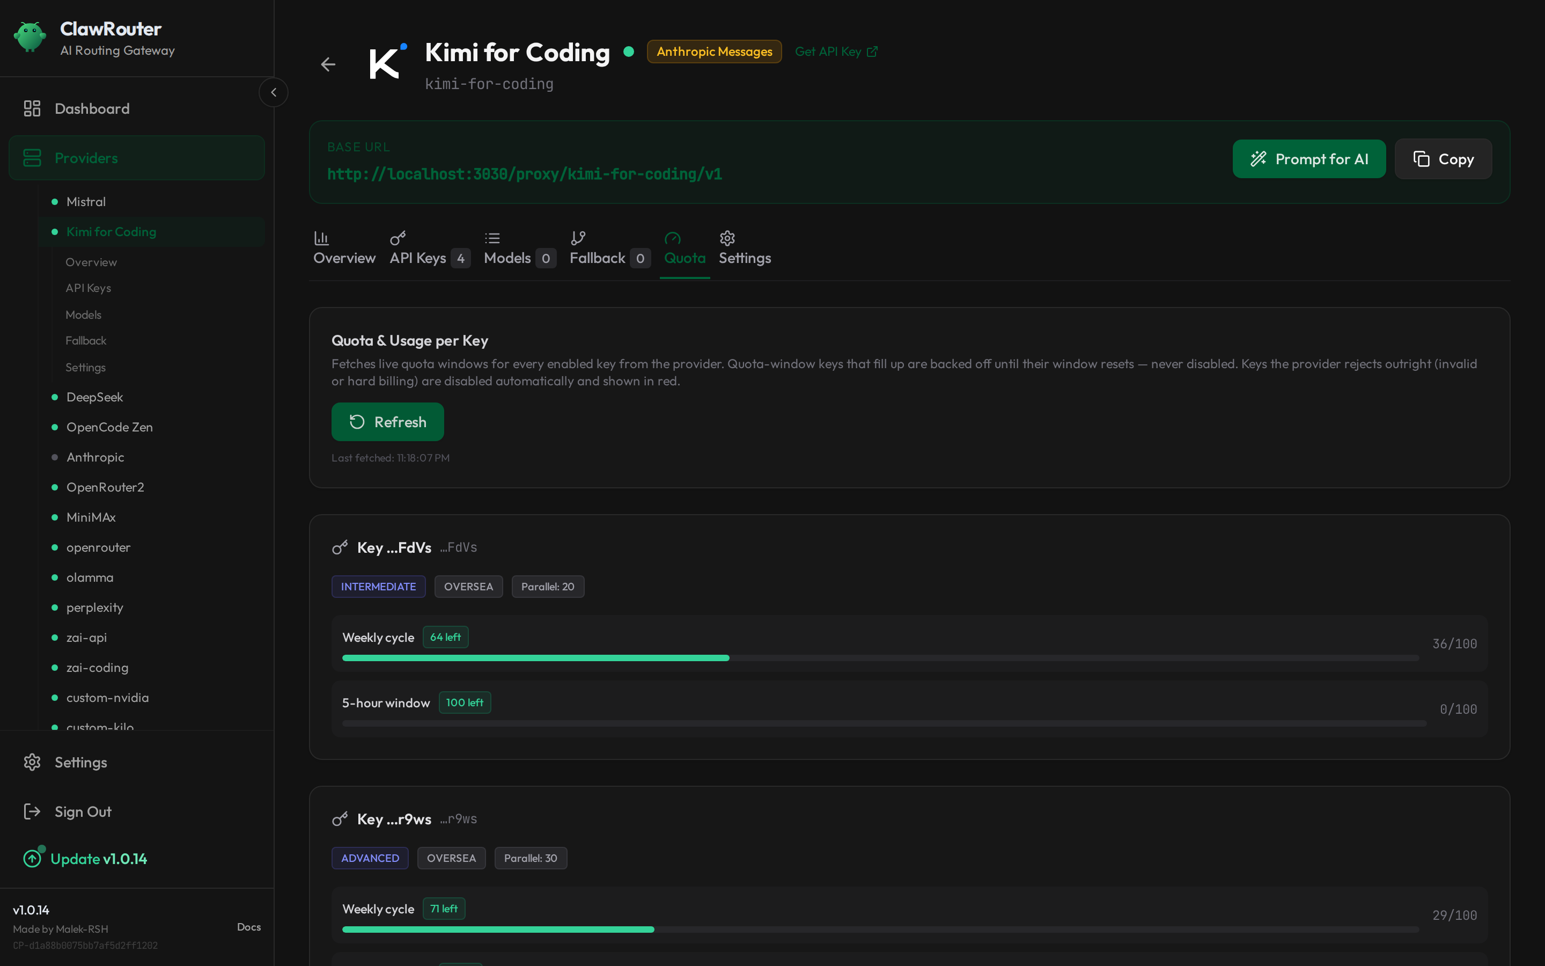The image size is (1545, 966).
Task: Click the INTERMEDIATE badge
Action: [x=378, y=587]
